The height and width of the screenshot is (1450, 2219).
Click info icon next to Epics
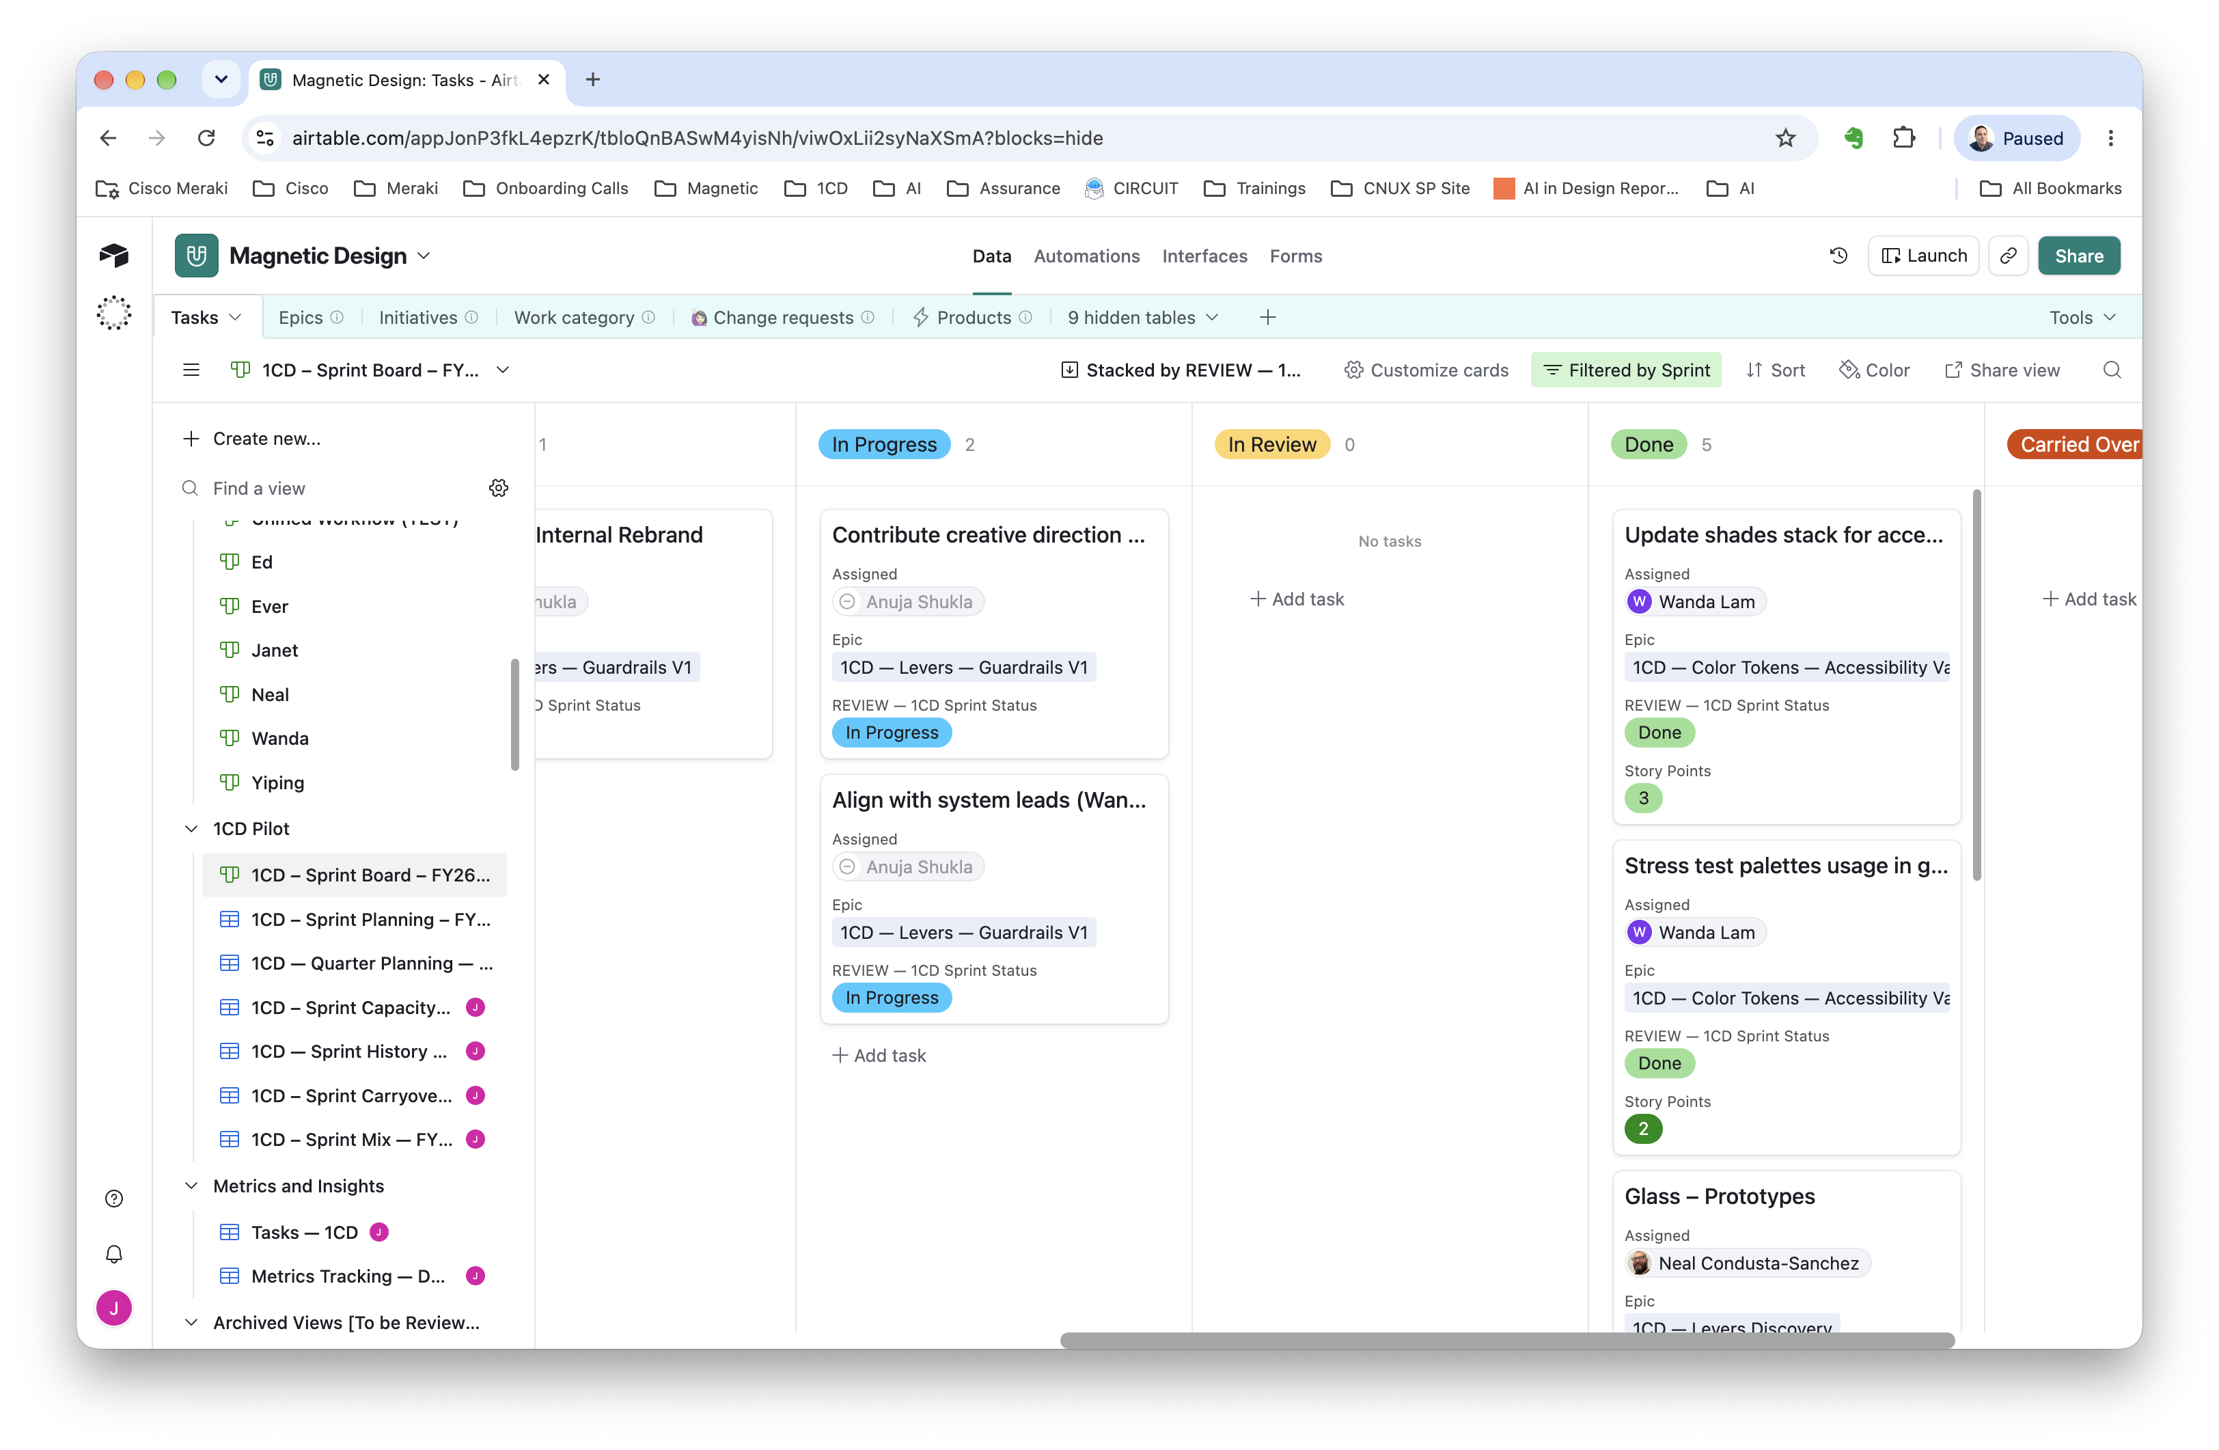tap(337, 317)
